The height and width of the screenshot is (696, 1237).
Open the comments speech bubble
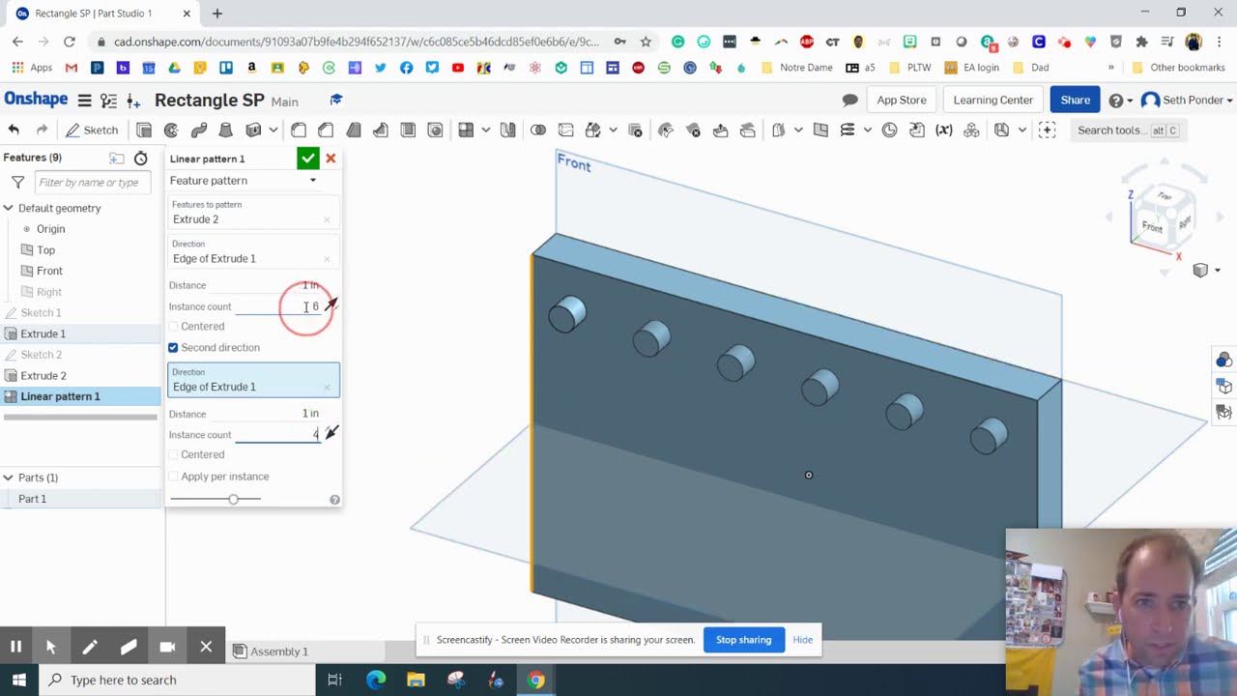(x=850, y=101)
